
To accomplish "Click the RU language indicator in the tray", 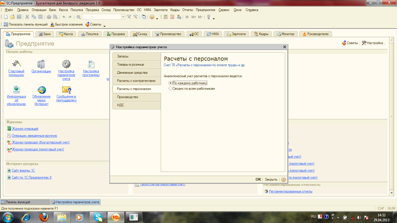I will (x=313, y=217).
